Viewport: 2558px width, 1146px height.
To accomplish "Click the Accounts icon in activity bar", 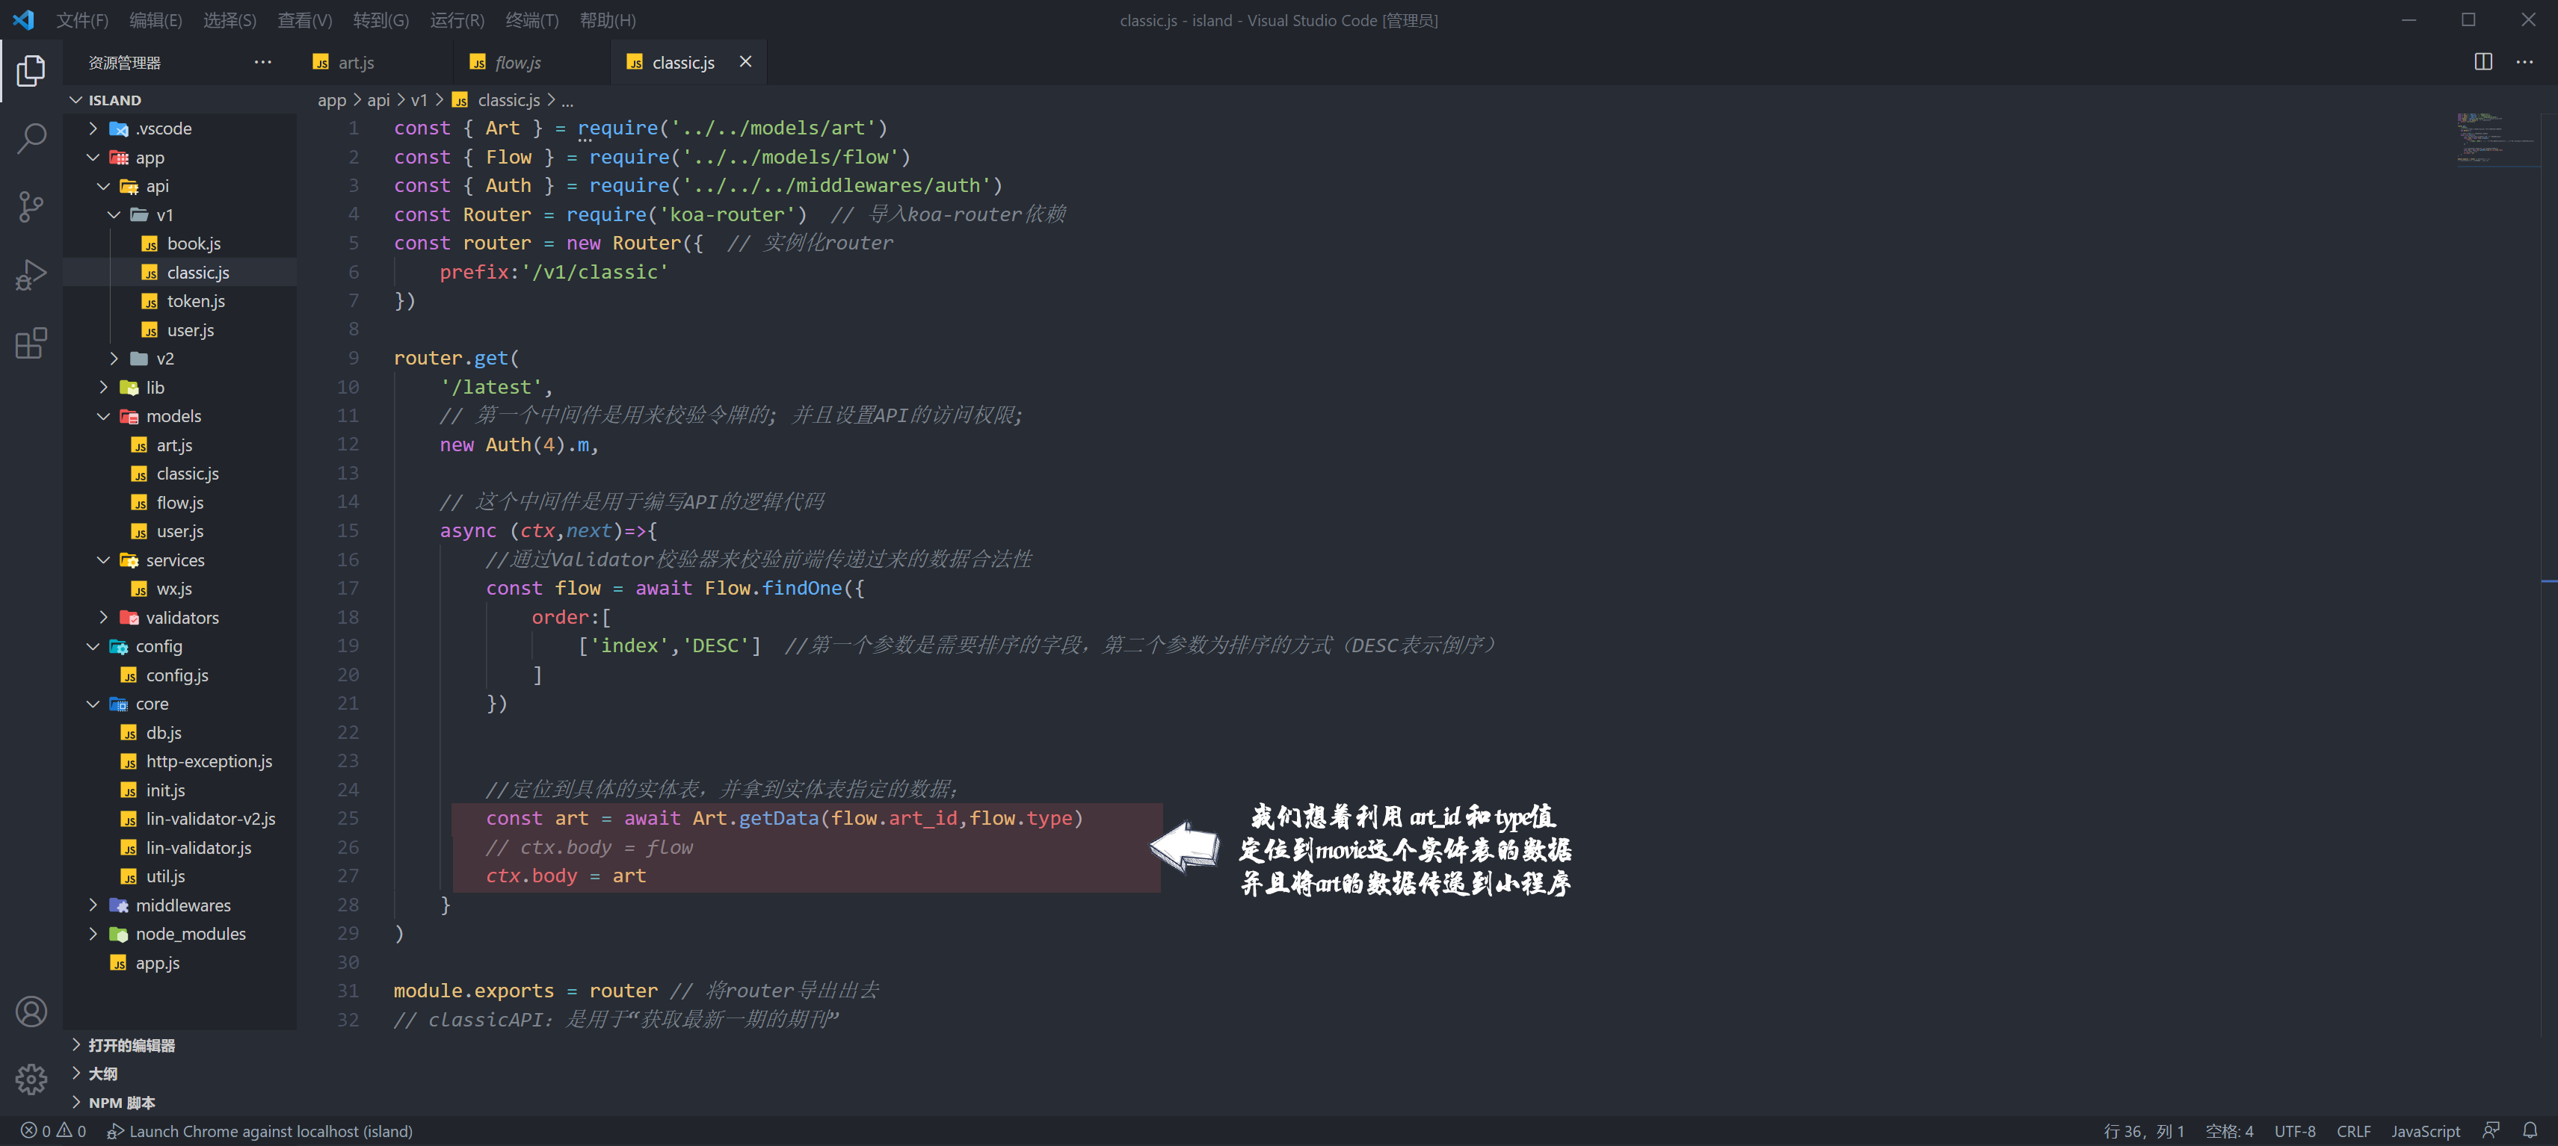I will (31, 1011).
